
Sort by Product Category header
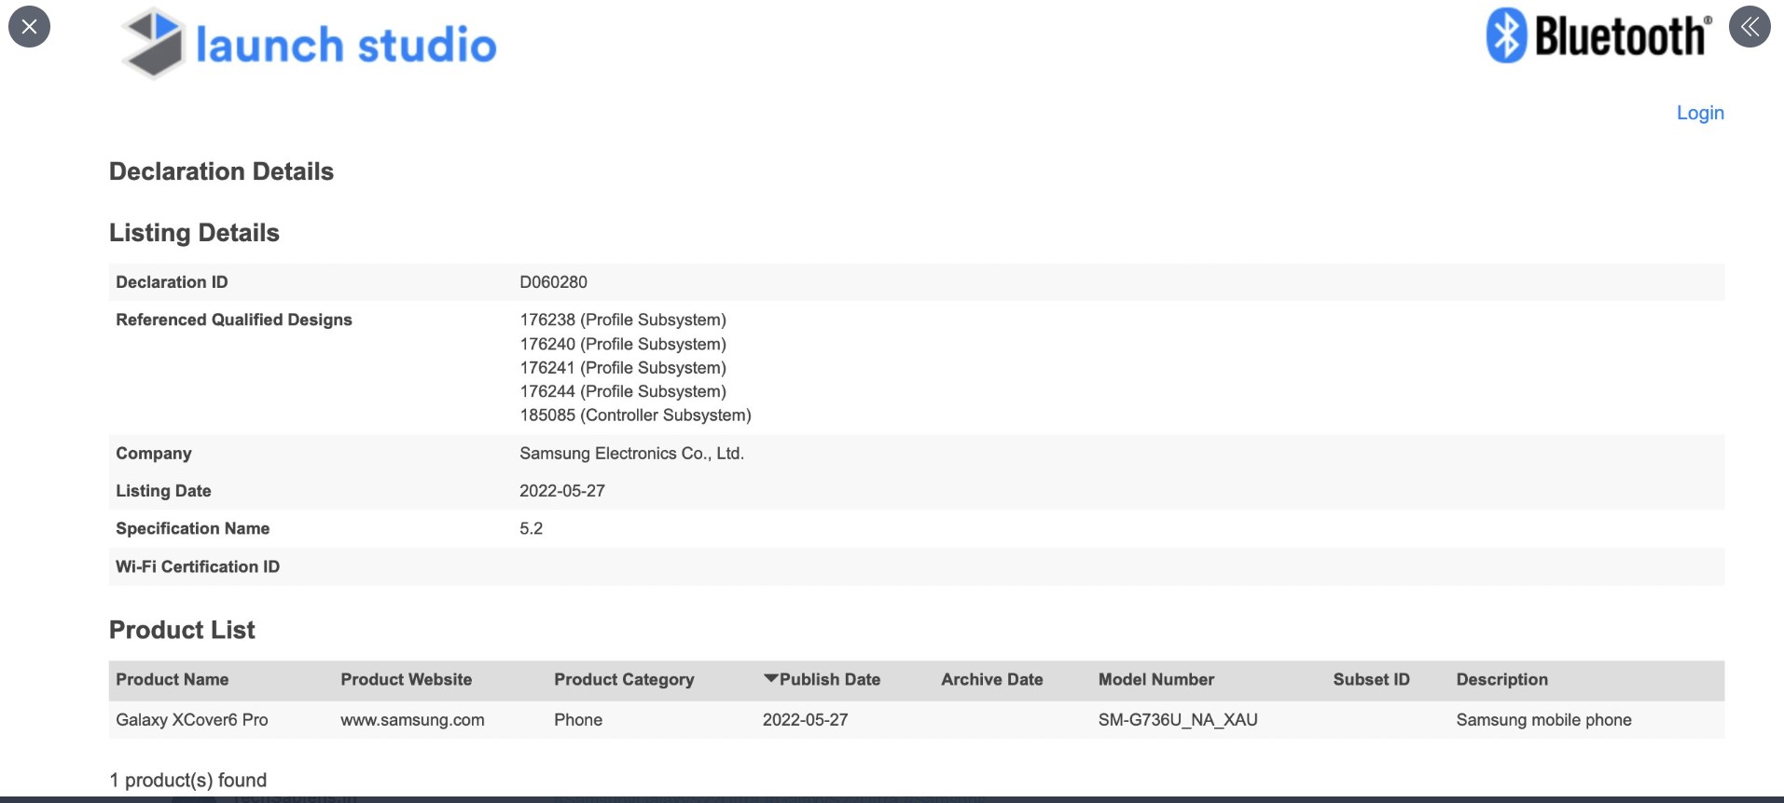pos(624,680)
